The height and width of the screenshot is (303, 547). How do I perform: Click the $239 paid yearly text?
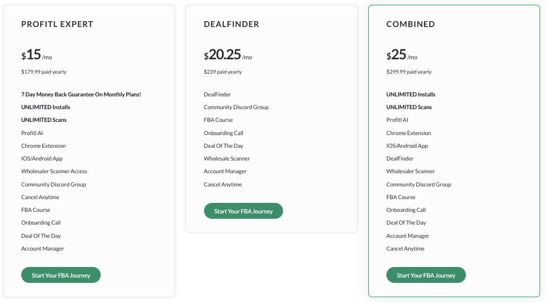coord(223,72)
